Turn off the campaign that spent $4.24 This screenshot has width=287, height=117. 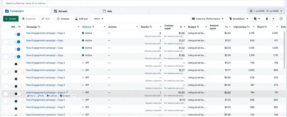point(17,34)
